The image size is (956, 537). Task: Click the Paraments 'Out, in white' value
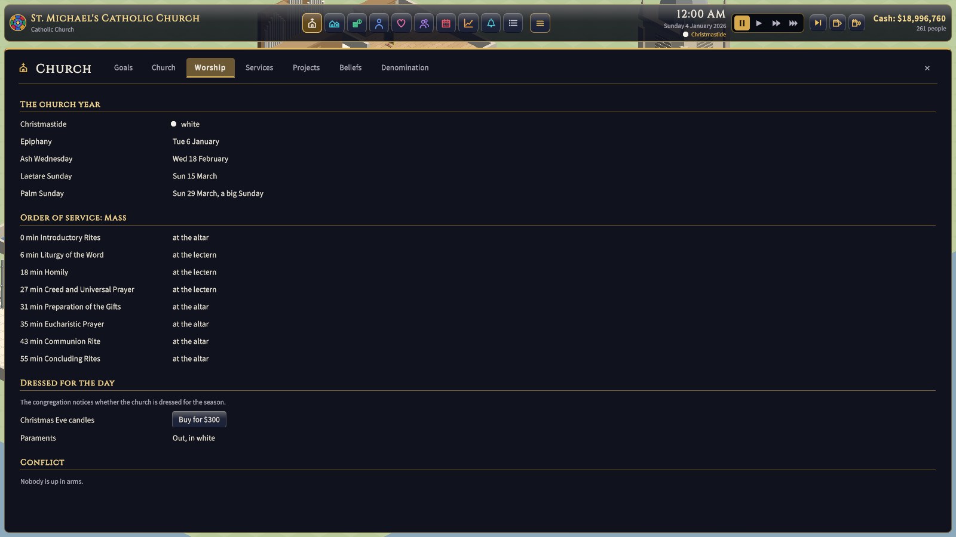click(x=194, y=438)
